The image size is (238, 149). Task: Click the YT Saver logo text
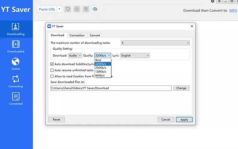coord(16,9)
